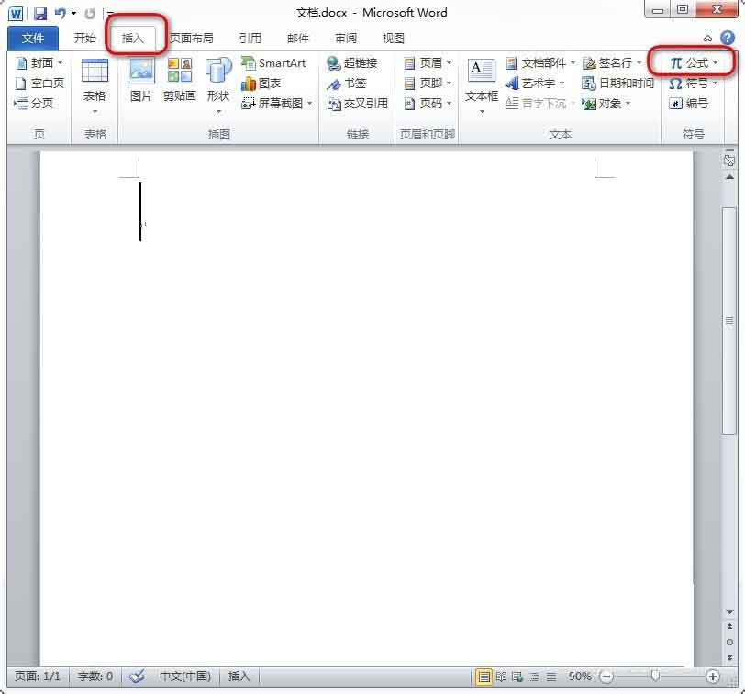Switch to Full Screen Reading view

[501, 676]
